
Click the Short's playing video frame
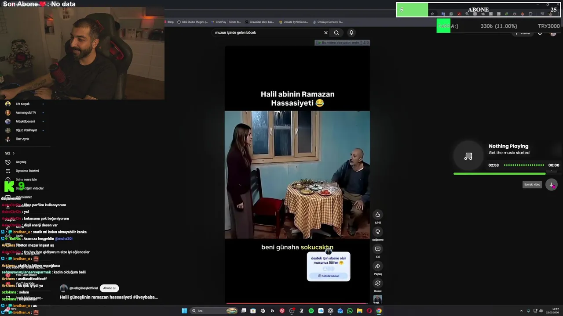[x=297, y=175]
